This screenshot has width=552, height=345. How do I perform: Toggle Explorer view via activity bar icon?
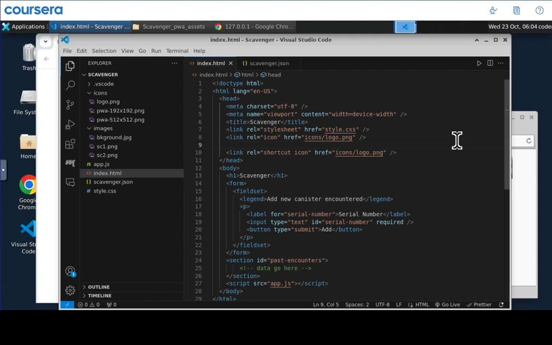point(70,66)
